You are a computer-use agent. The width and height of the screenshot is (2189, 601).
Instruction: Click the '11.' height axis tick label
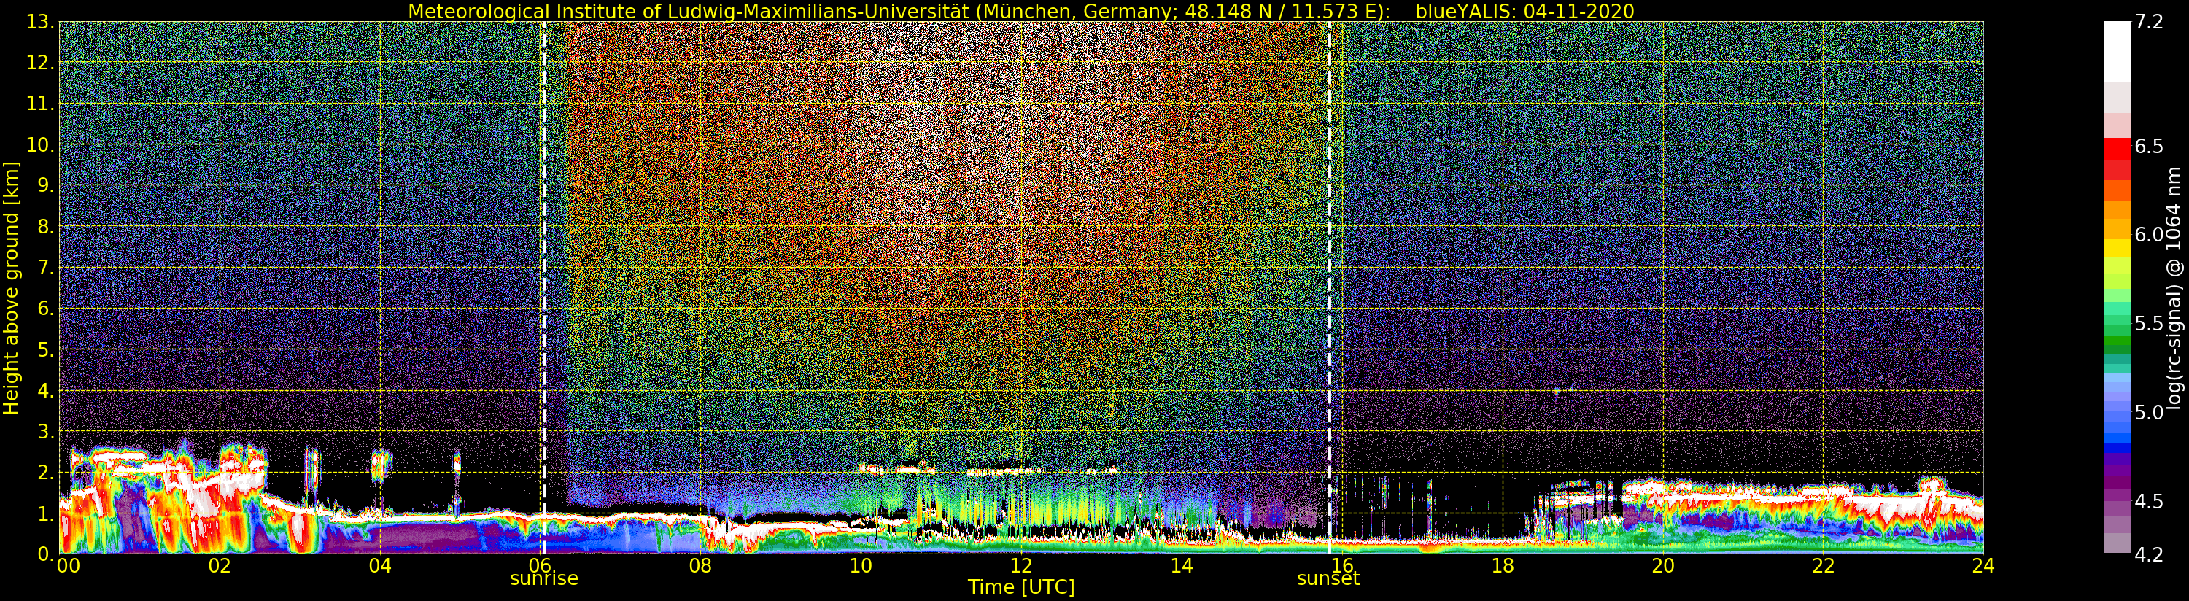(x=40, y=104)
